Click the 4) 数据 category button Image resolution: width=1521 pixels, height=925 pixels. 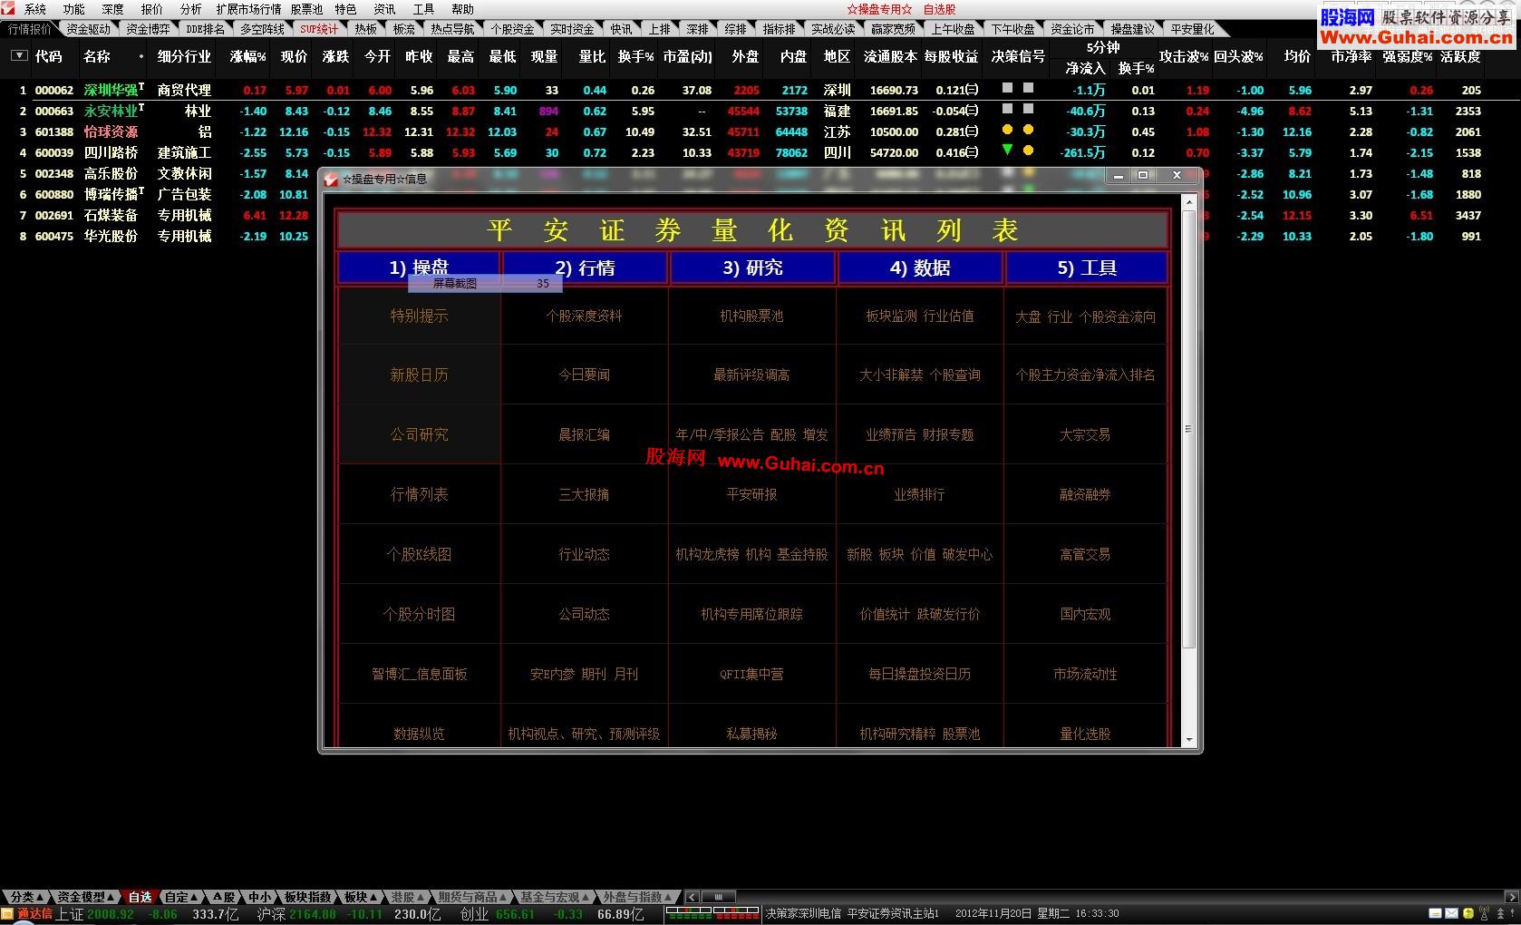920,268
